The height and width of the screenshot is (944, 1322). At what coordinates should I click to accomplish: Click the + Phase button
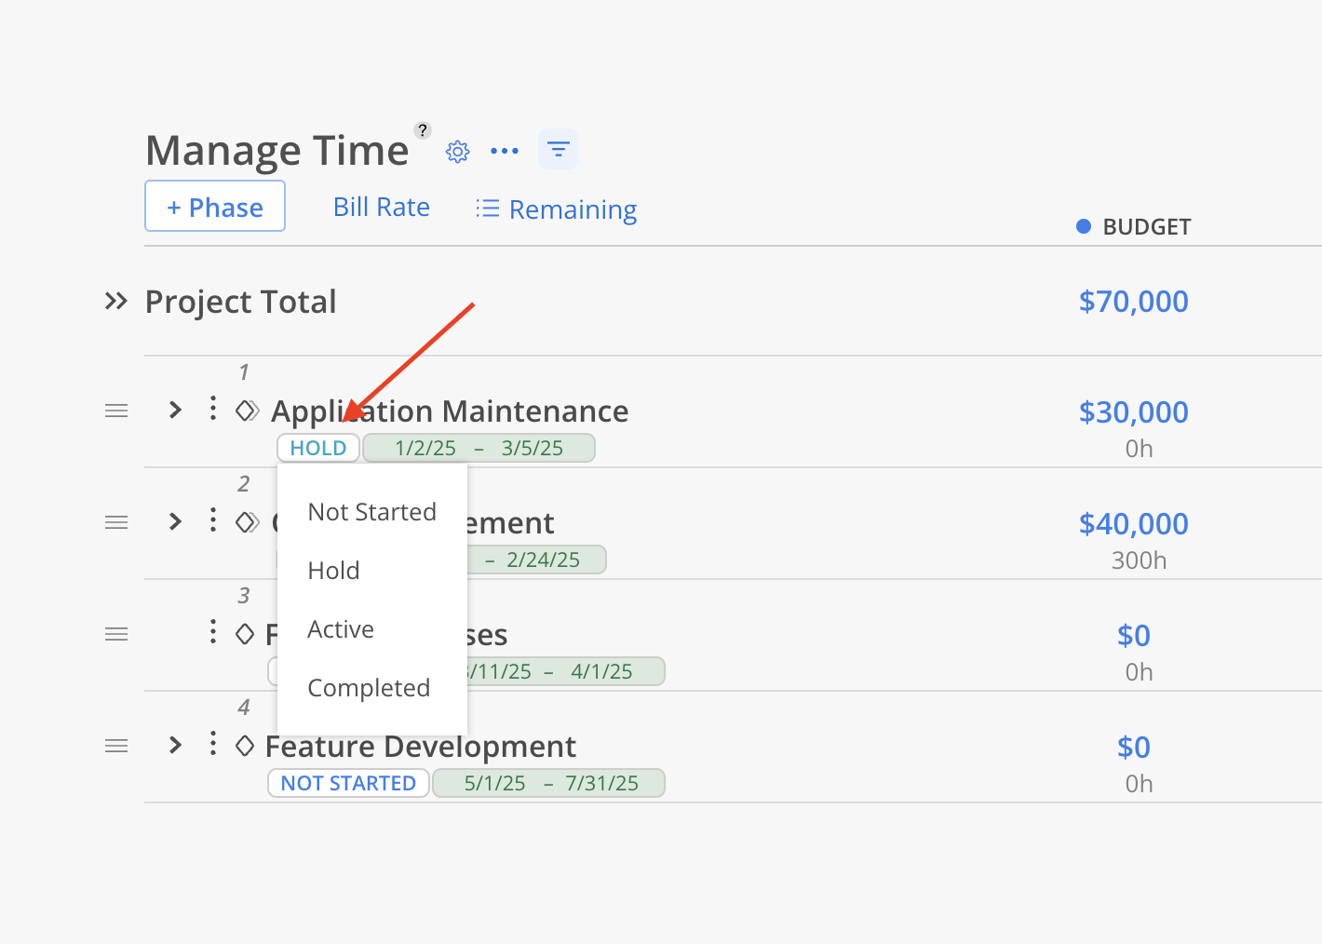click(215, 207)
